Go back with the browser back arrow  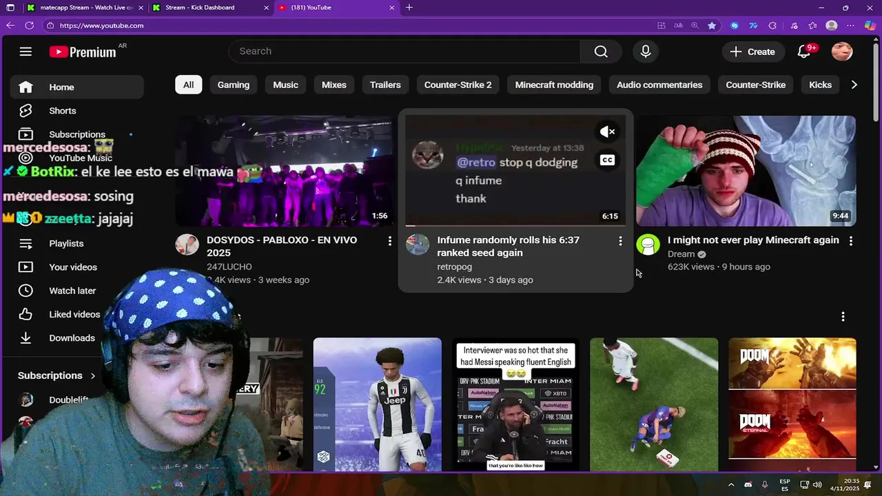tap(10, 25)
